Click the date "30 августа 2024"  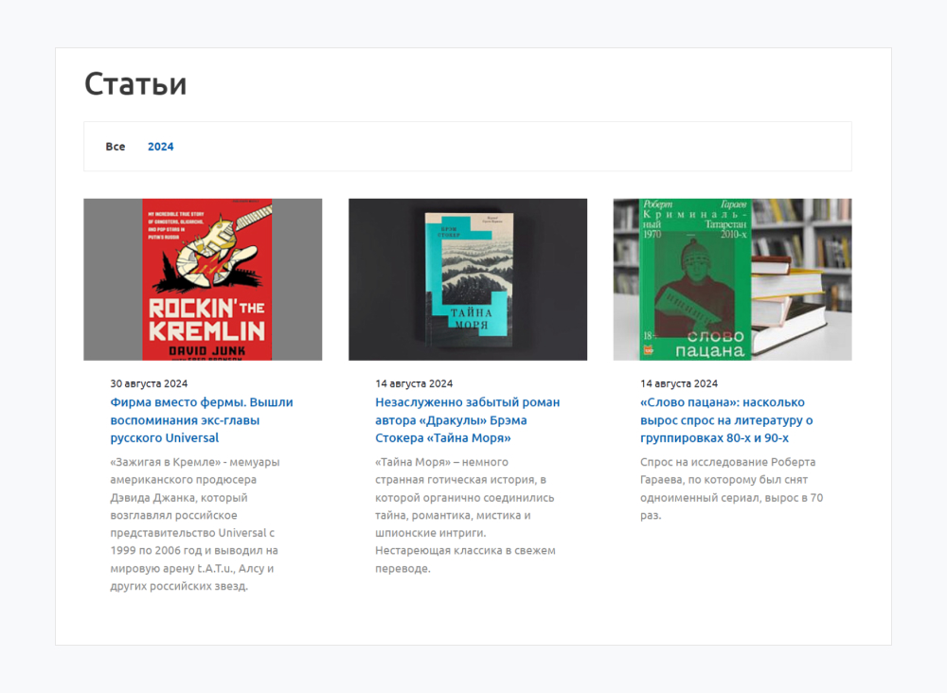pos(149,383)
